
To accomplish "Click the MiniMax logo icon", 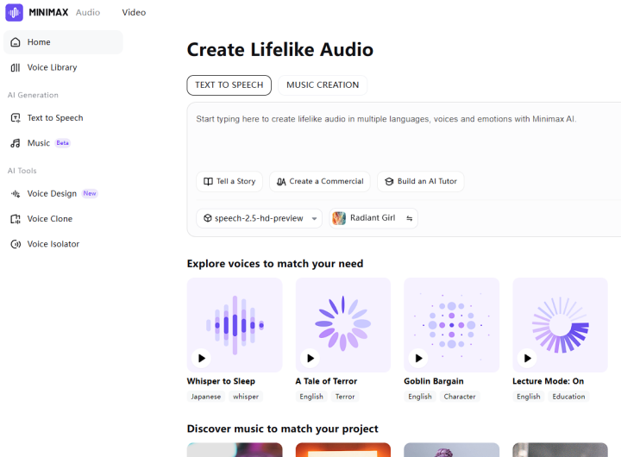I will [15, 12].
